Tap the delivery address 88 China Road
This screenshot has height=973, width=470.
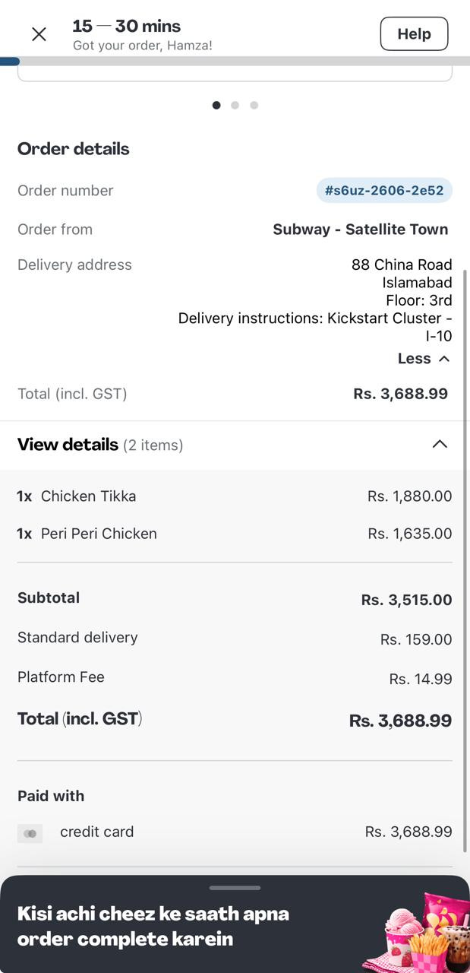401,265
